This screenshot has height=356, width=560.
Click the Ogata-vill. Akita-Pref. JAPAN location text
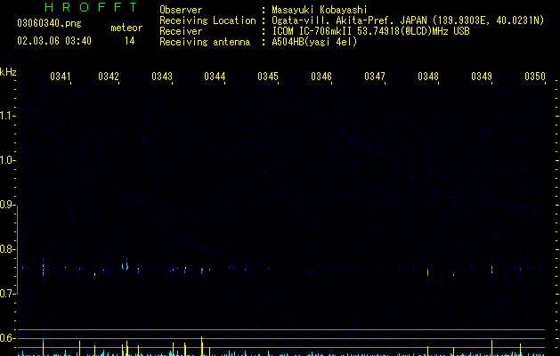[x=408, y=20]
